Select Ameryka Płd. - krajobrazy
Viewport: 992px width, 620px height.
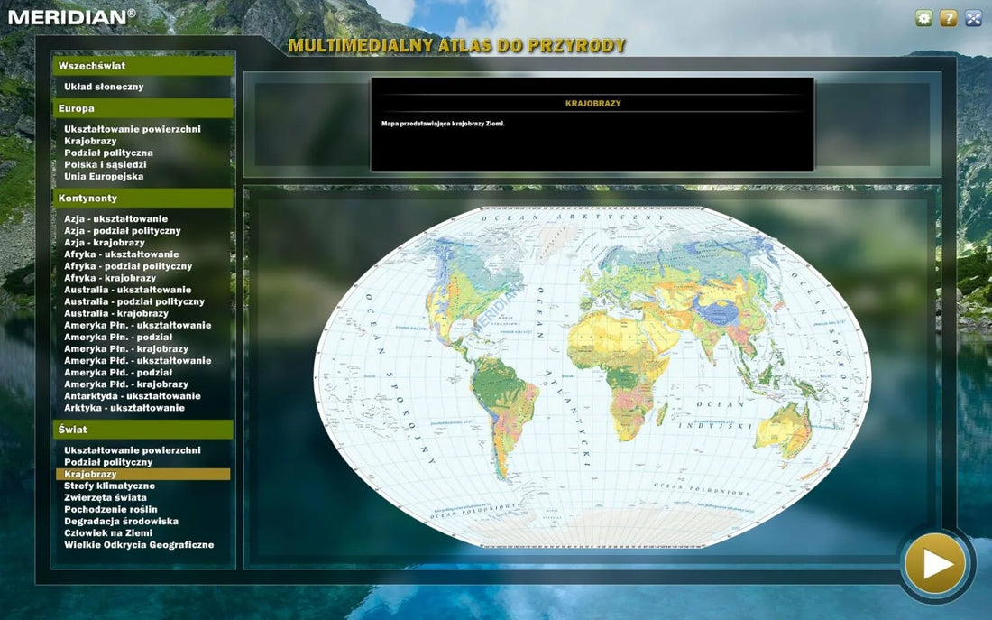126,384
